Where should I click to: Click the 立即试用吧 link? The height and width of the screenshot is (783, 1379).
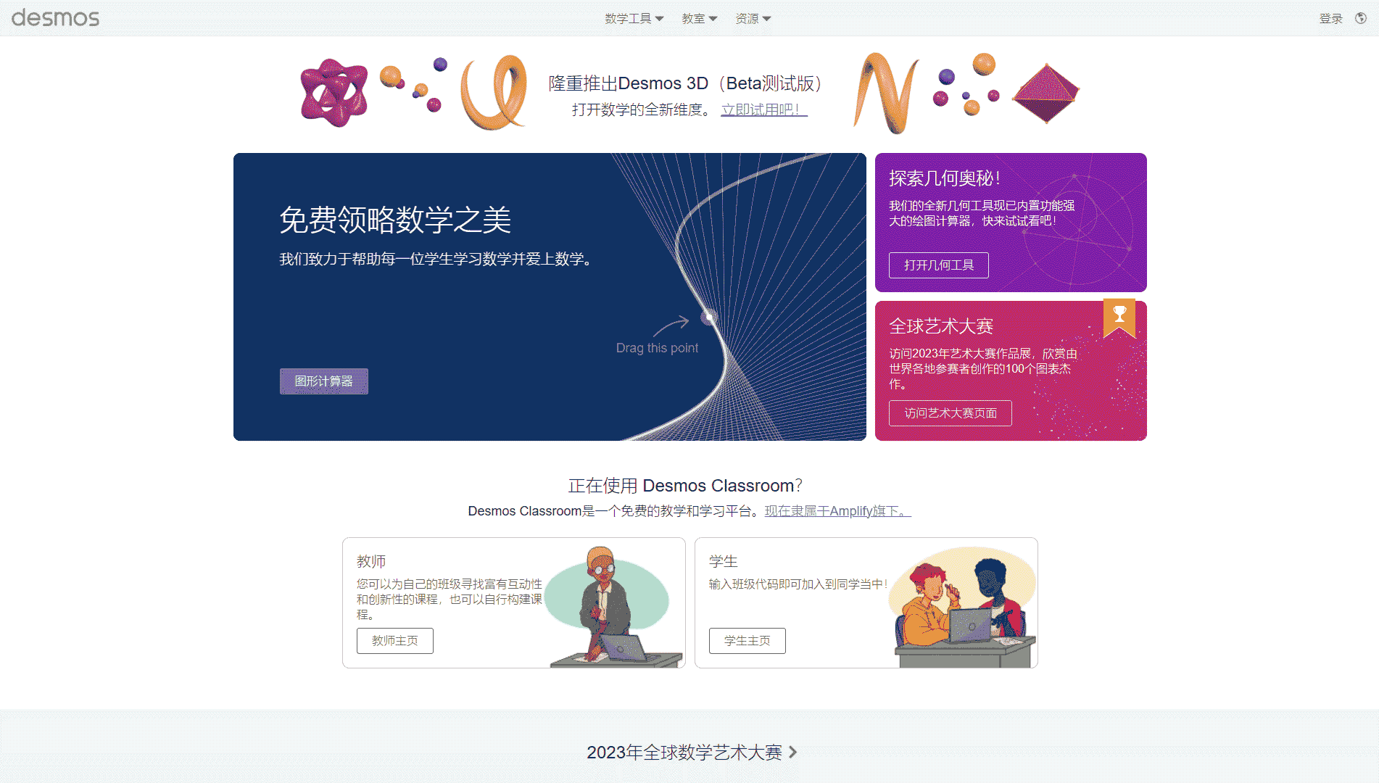click(764, 109)
